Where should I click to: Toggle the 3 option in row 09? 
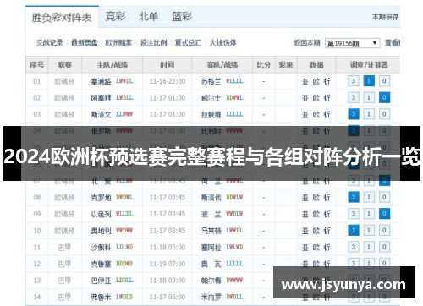point(354,214)
